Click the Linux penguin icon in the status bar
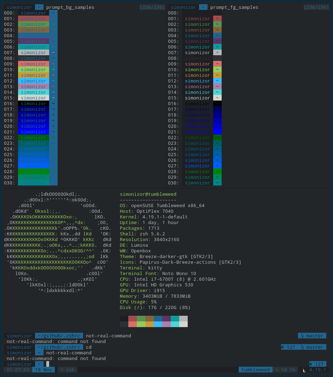Screen dimensions: 333x377 (304, 370)
